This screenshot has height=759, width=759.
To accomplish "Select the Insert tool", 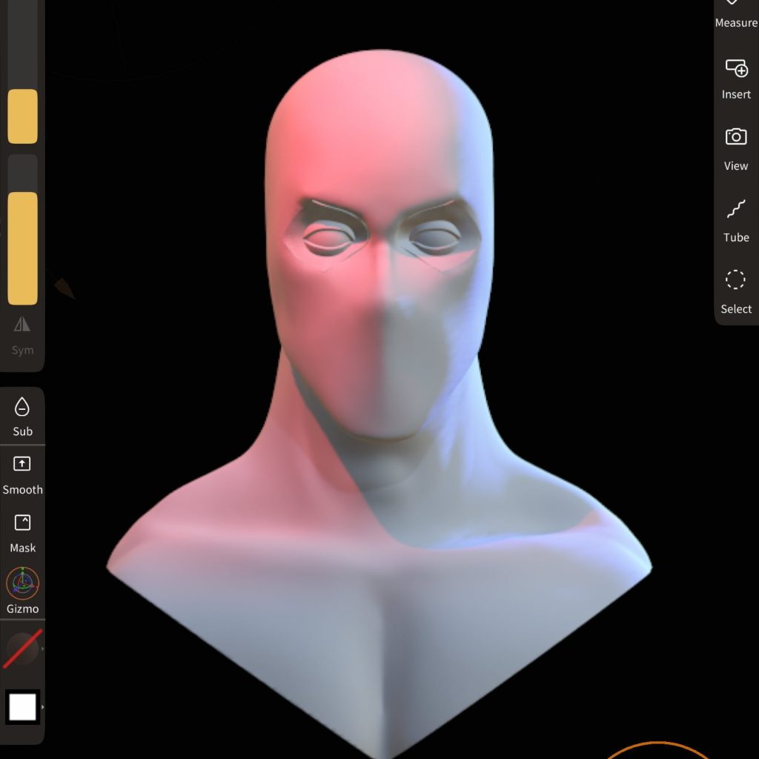I will click(x=735, y=79).
